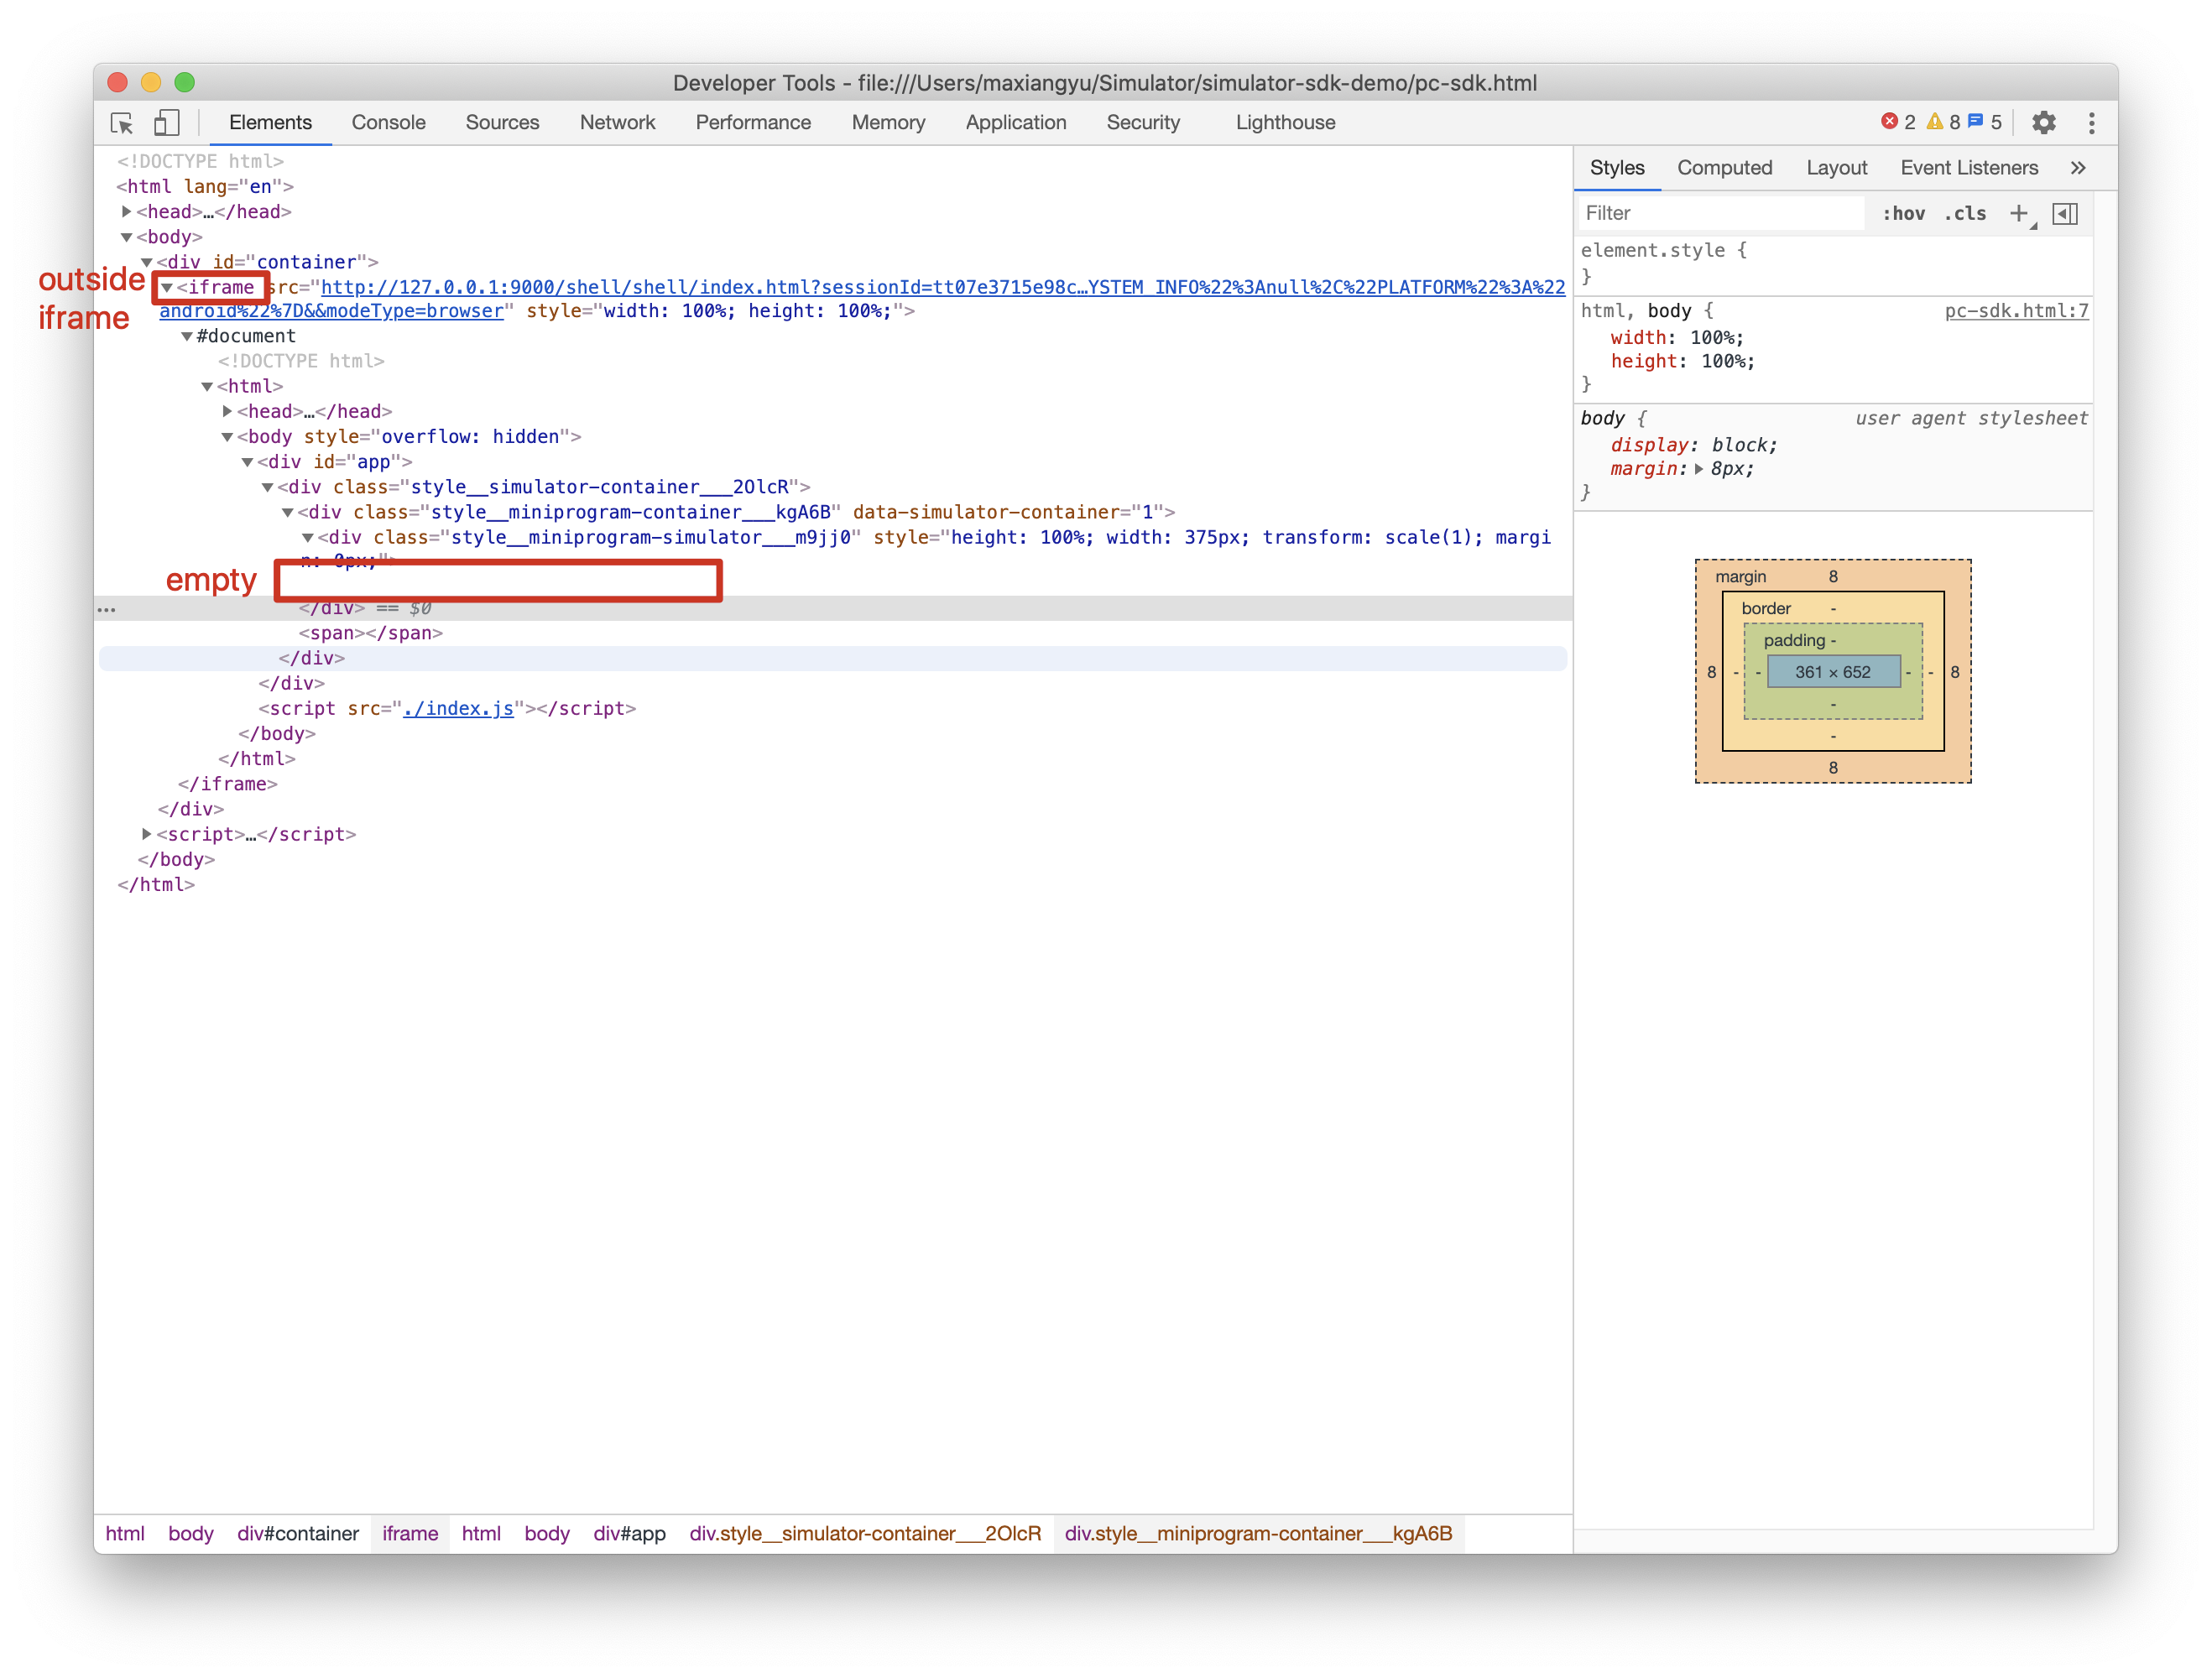
Task: Click the blue message count icon
Action: pyautogui.click(x=1975, y=122)
